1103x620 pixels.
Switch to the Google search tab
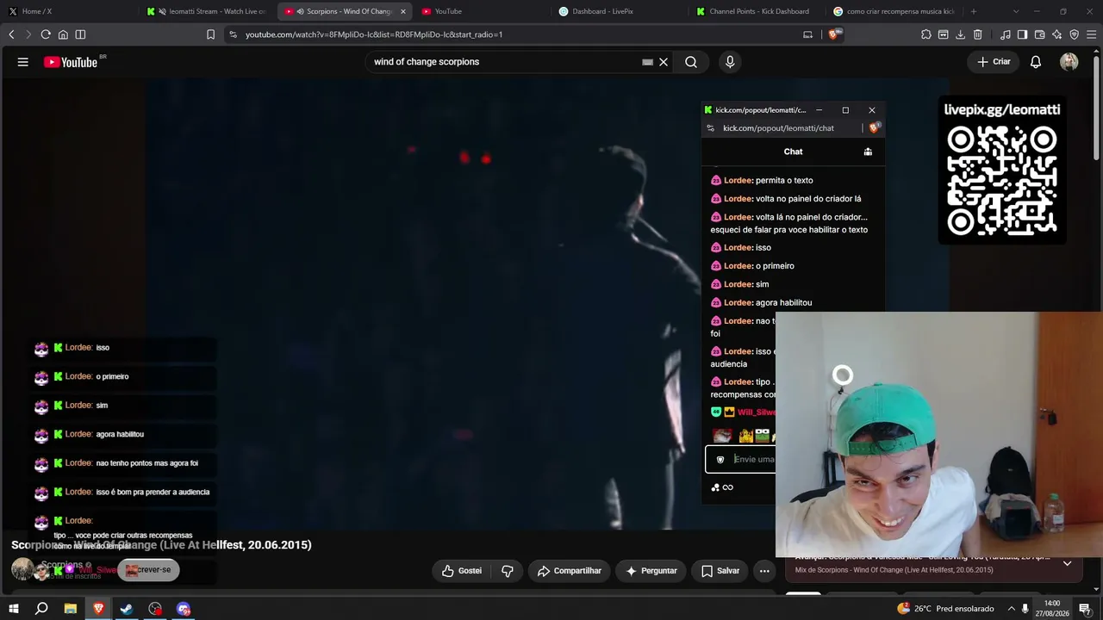click(x=894, y=11)
